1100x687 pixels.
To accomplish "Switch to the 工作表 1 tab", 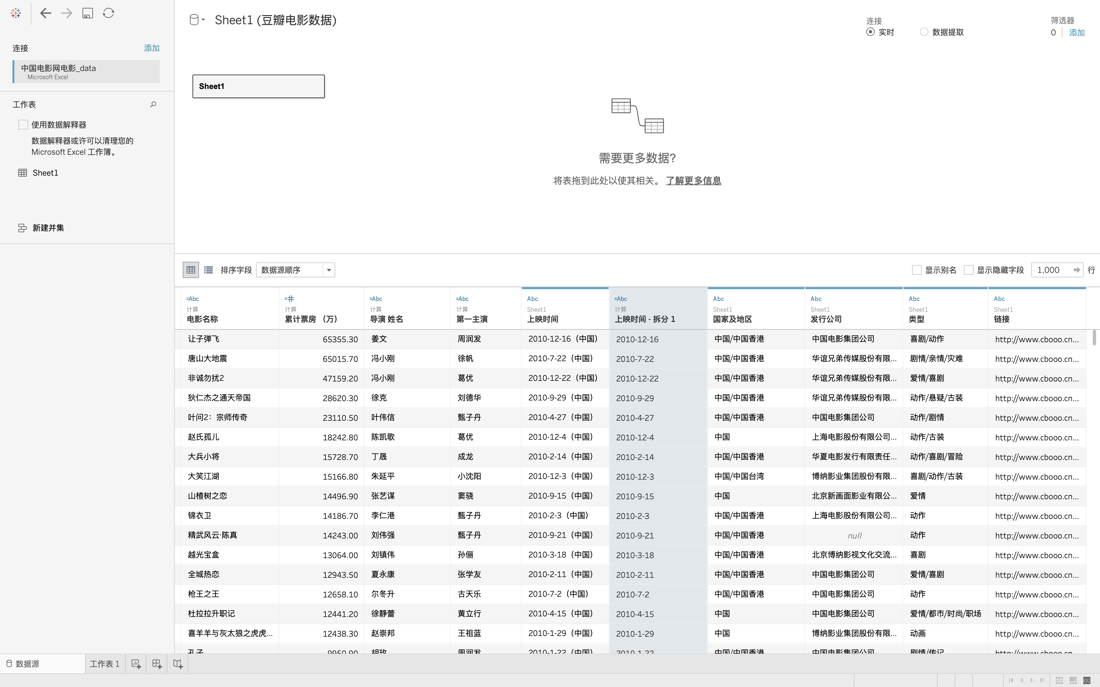I will (x=104, y=664).
